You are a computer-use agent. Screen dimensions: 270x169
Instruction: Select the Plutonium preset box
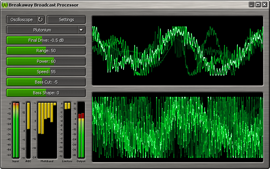pyautogui.click(x=42, y=30)
